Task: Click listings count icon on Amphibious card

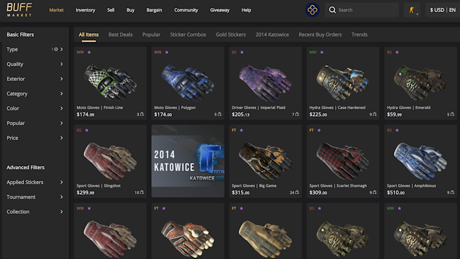Action: coord(452,192)
